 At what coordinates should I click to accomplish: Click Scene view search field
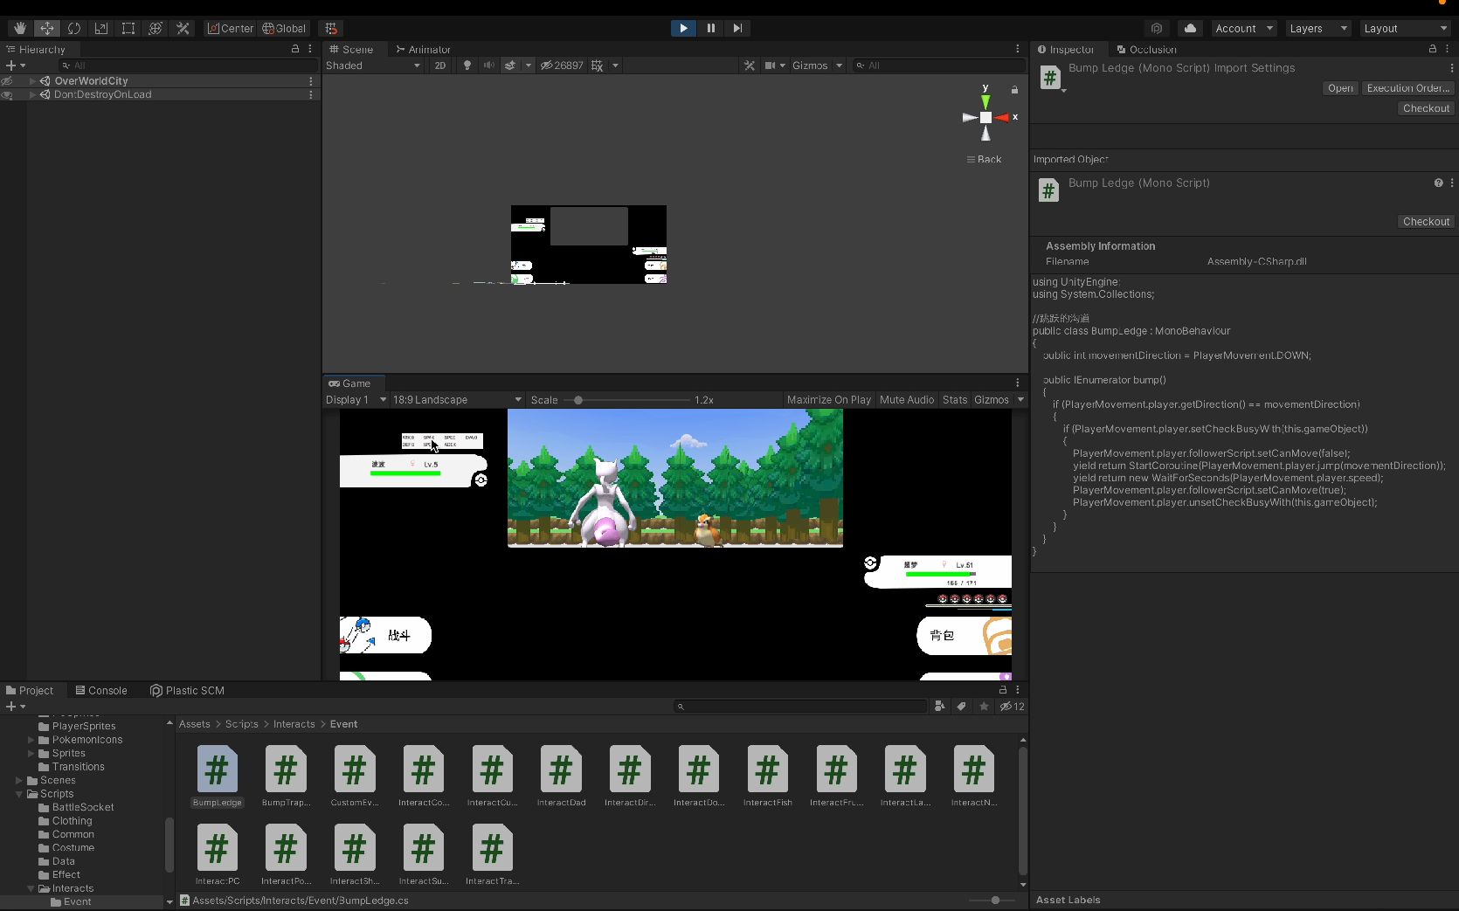(x=938, y=66)
